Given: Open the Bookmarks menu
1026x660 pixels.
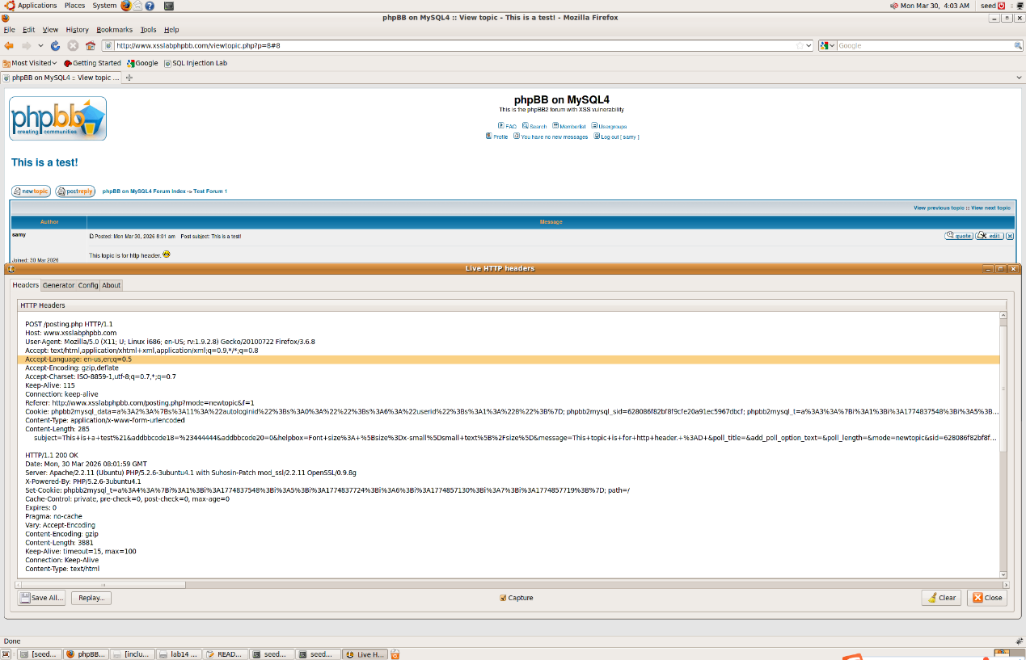Looking at the screenshot, I should (114, 30).
